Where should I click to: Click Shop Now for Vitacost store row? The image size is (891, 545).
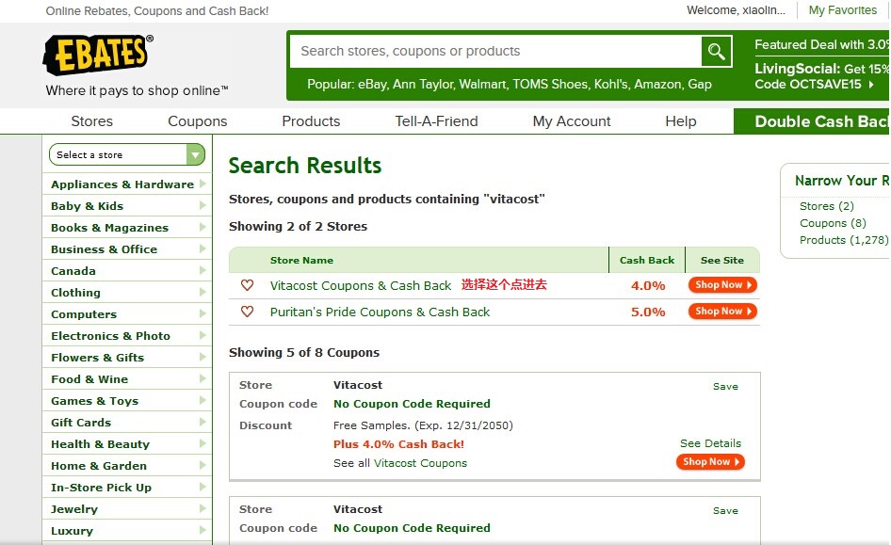(x=722, y=285)
